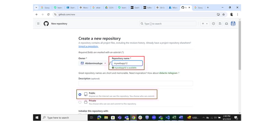Click the site information icon in address bar
Image resolution: width=274 pixels, height=125 pixels.
click(55, 14)
